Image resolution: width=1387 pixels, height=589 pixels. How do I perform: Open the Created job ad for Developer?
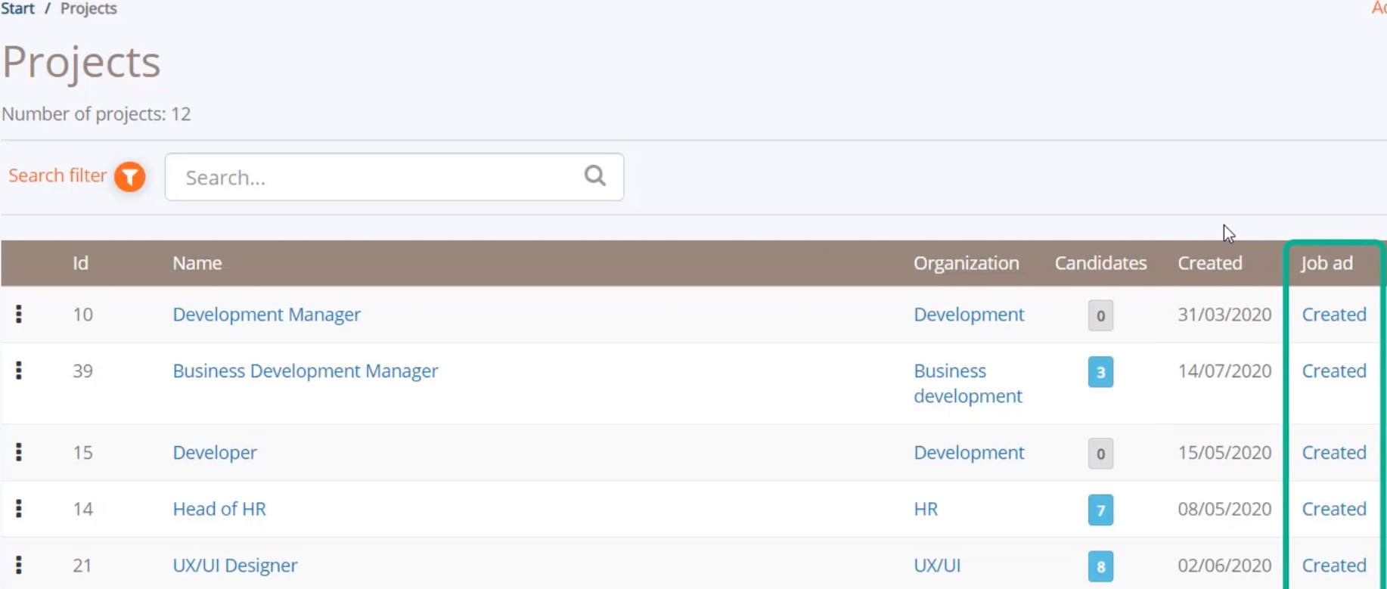tap(1334, 453)
